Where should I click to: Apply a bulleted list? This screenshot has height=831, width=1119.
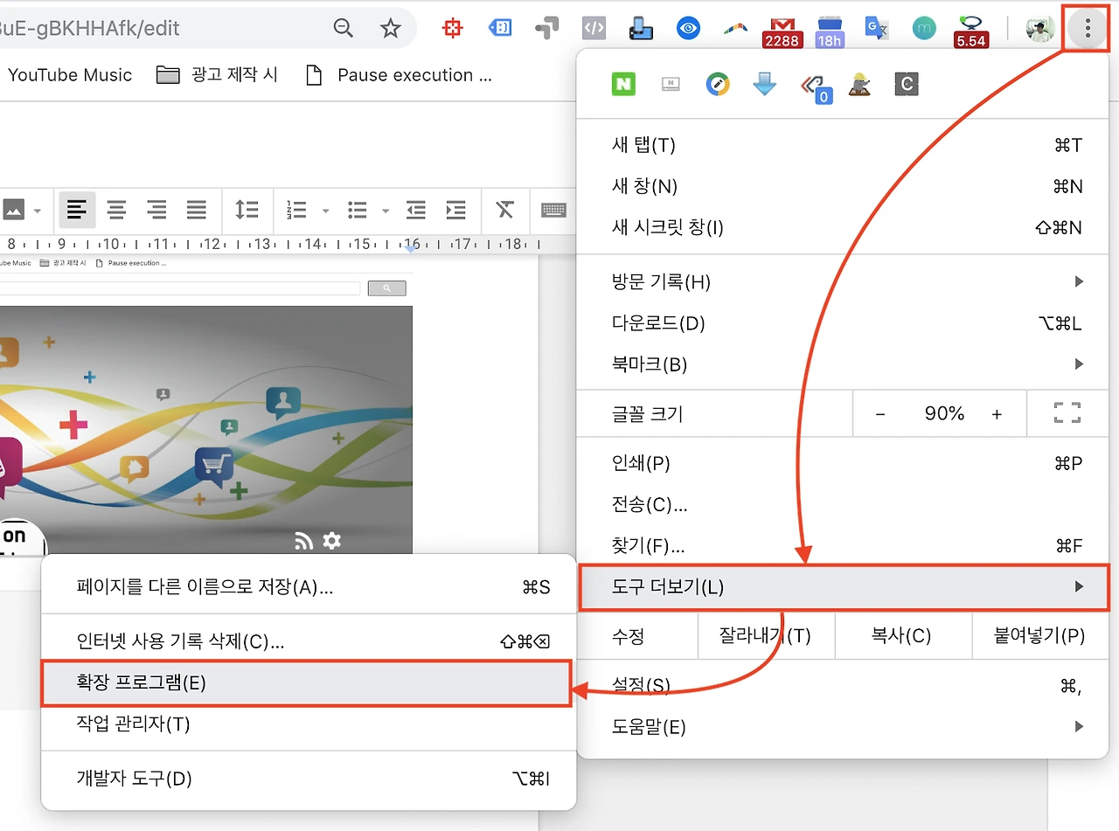point(358,210)
